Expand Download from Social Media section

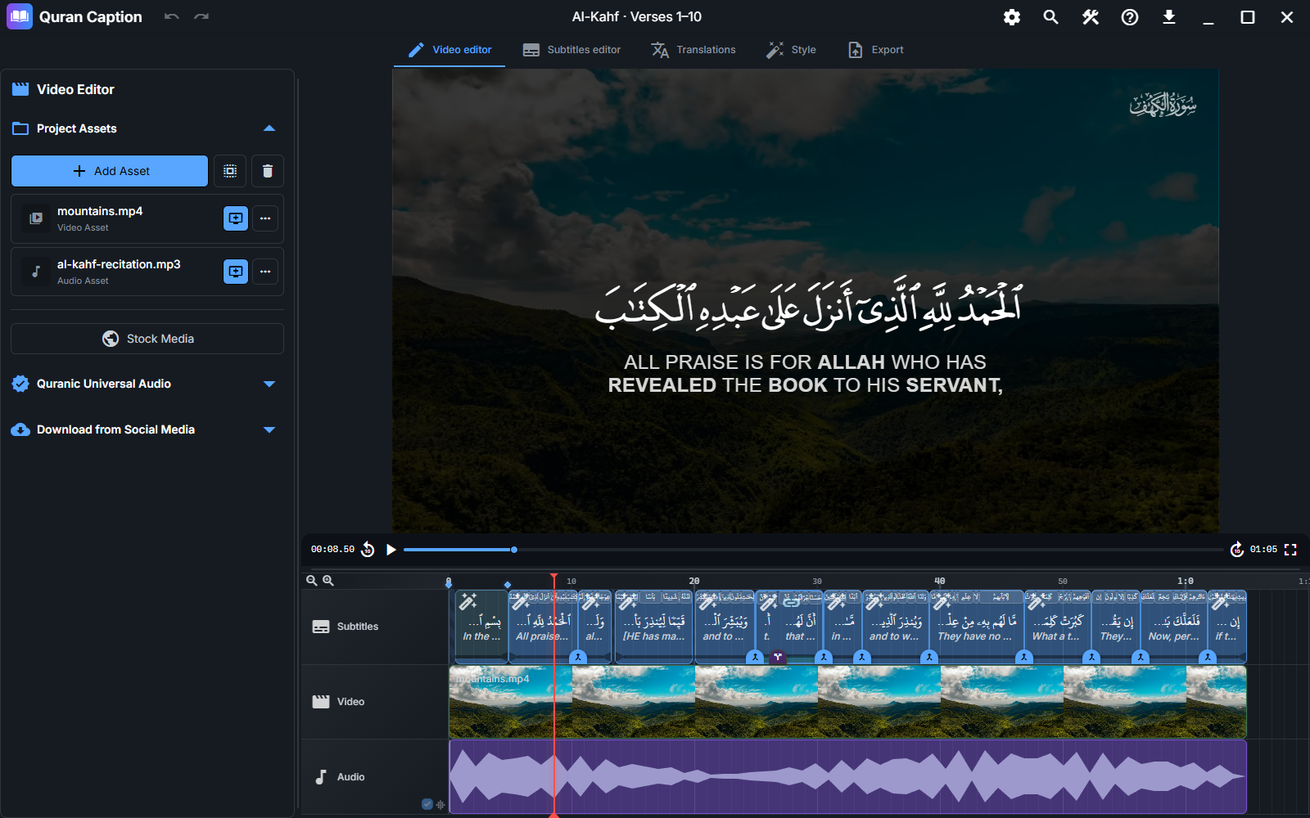pos(269,429)
